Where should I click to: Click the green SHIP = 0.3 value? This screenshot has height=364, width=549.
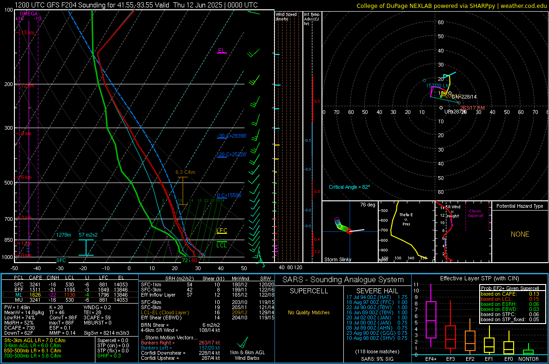(x=109, y=356)
